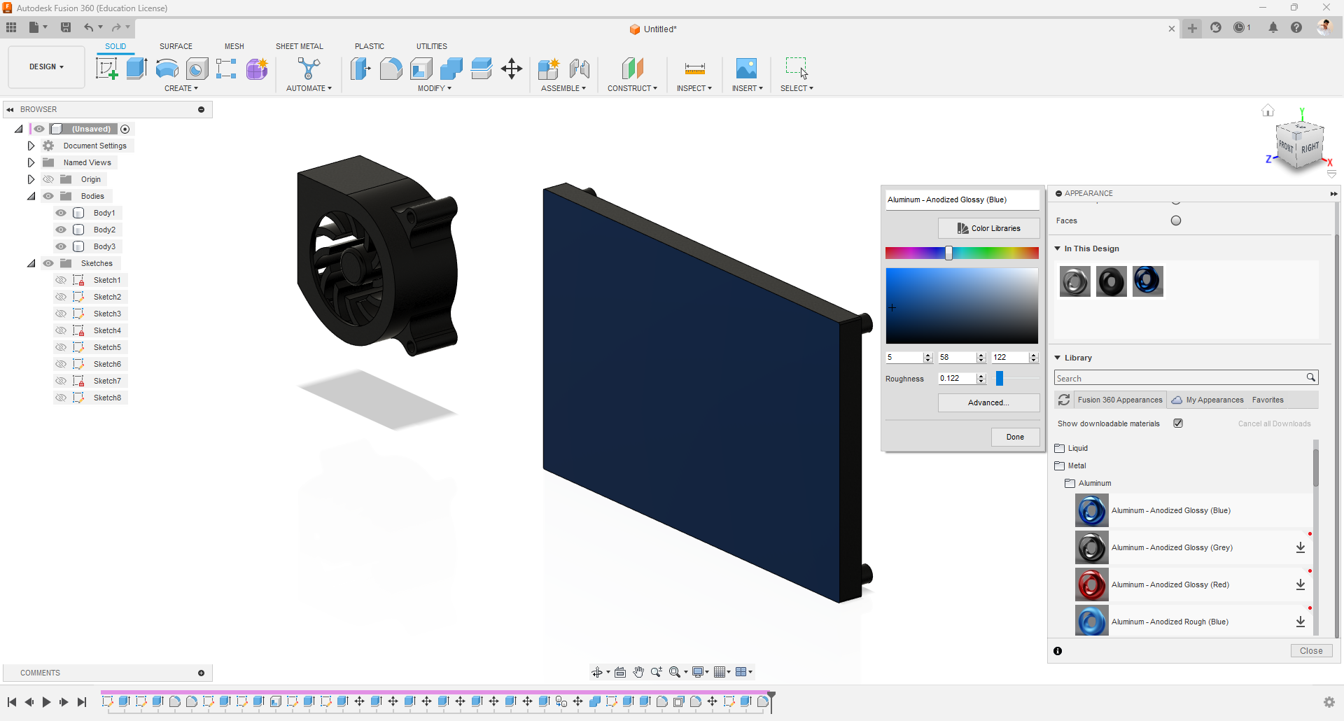1344x721 pixels.
Task: Open the Data Panel grid icon
Action: tap(11, 27)
